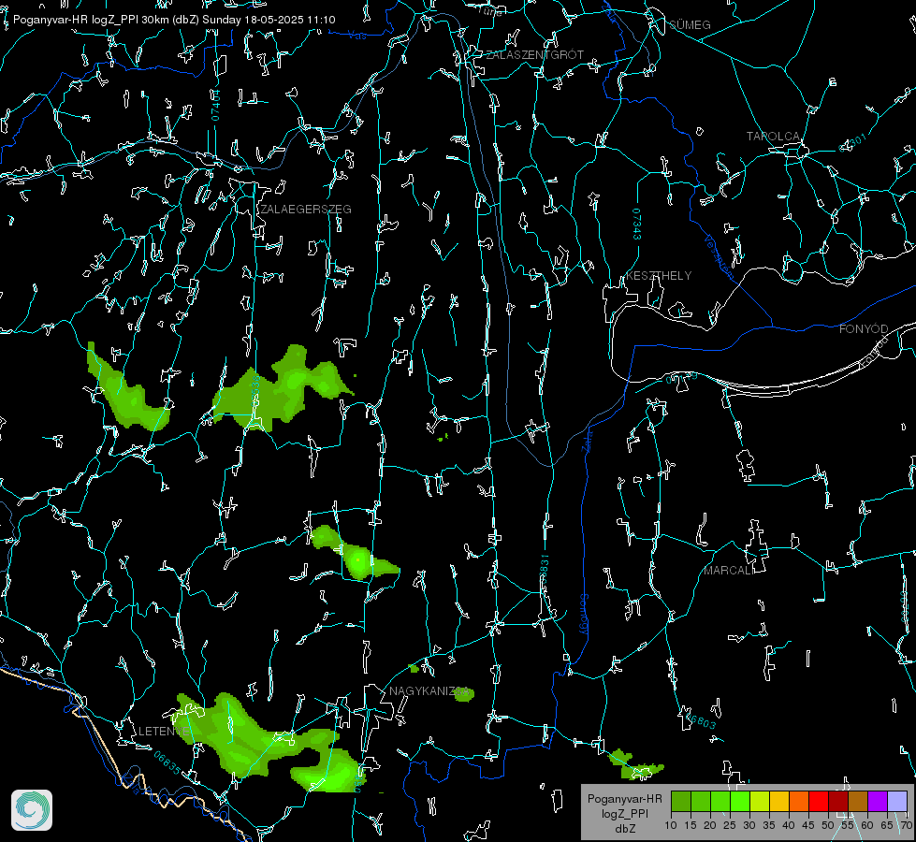This screenshot has height=842, width=916.
Task: Pick the dark red 50 dBZ legend swatch
Action: pyautogui.click(x=838, y=801)
